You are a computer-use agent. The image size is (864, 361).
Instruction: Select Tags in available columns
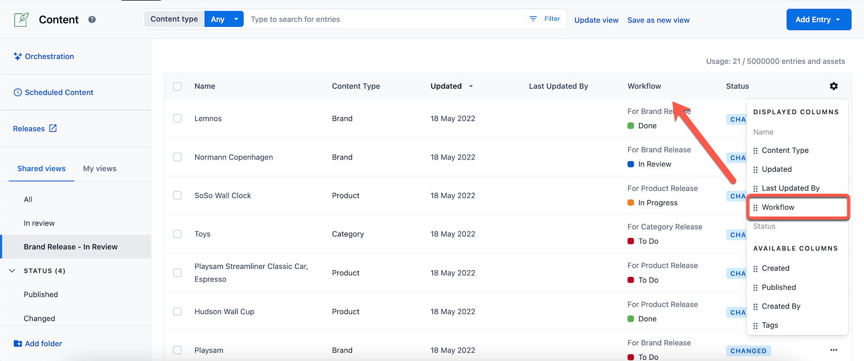tap(770, 325)
